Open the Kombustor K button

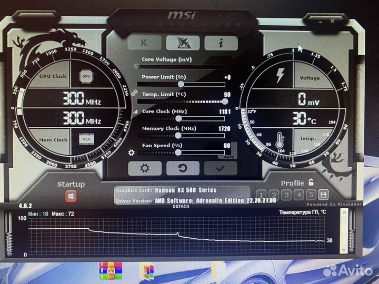[144, 43]
